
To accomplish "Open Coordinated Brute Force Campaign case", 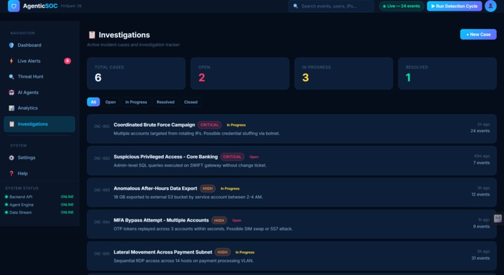I will click(291, 129).
